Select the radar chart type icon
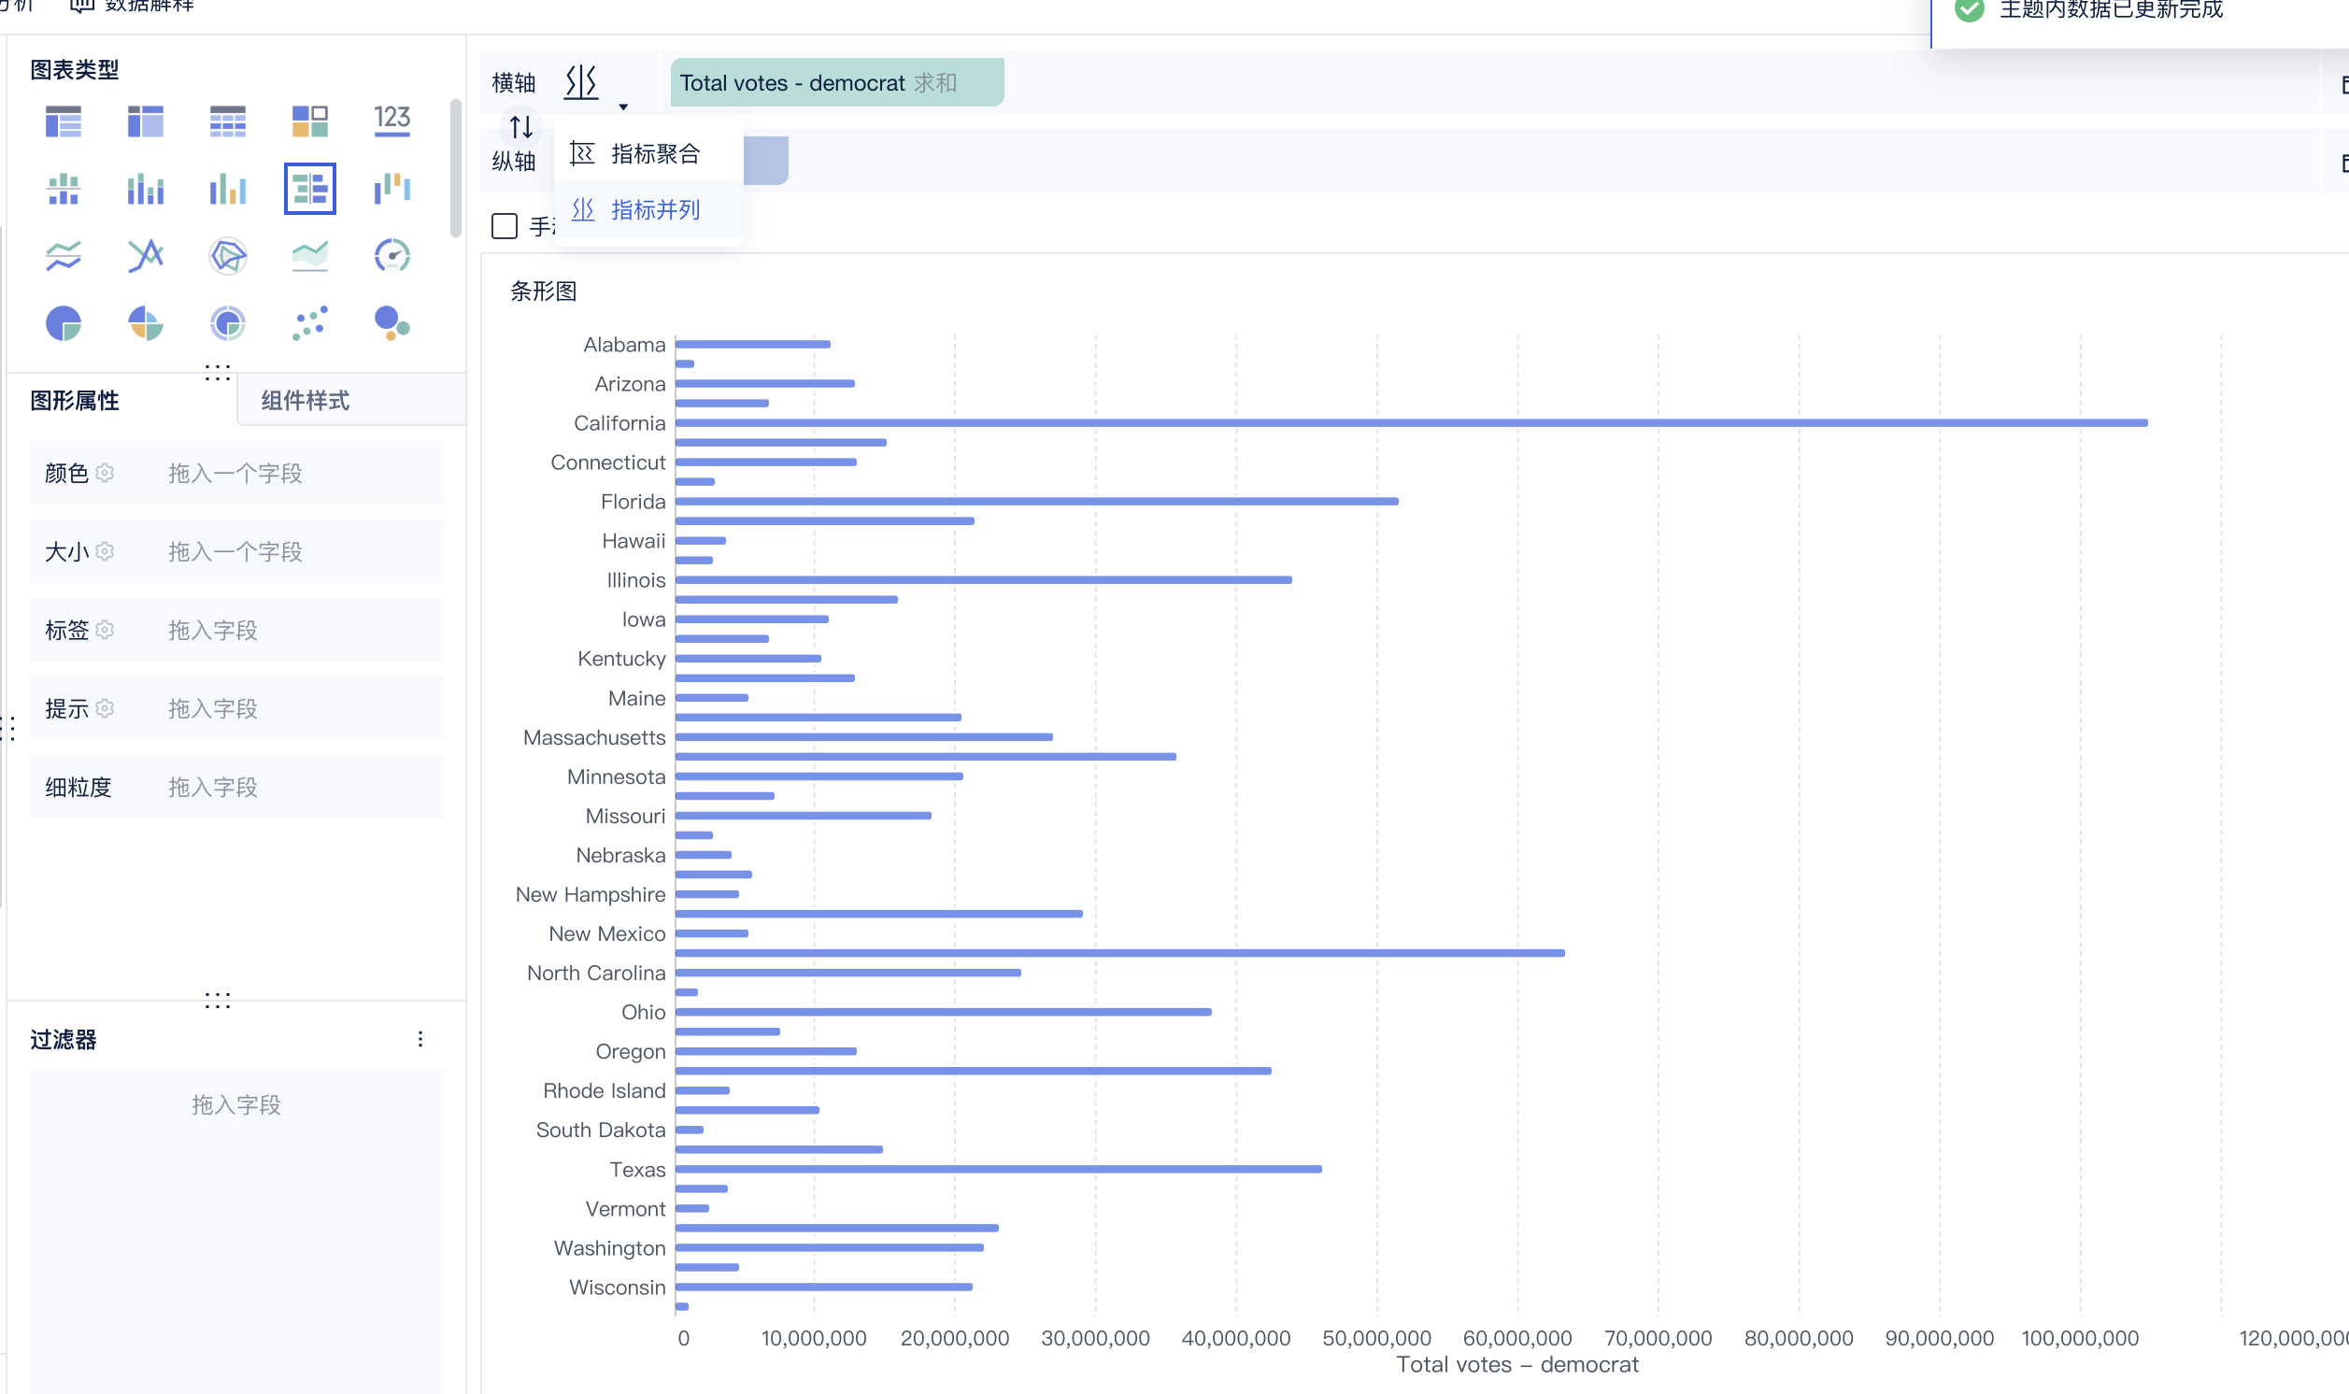 click(227, 255)
